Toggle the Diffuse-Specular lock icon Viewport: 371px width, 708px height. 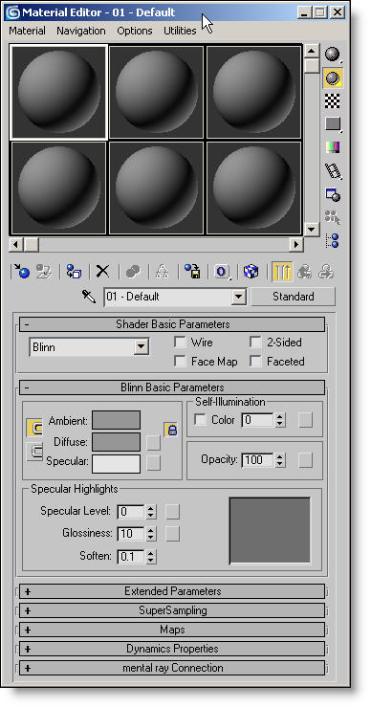(x=171, y=431)
